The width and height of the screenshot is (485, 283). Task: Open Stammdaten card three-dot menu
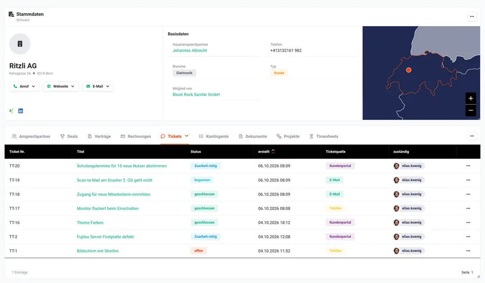pos(472,17)
